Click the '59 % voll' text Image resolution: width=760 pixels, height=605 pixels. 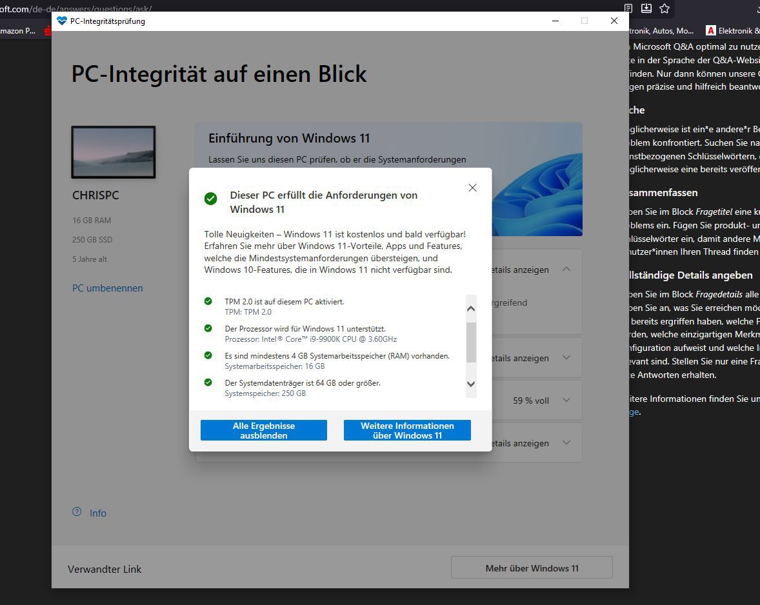point(531,401)
